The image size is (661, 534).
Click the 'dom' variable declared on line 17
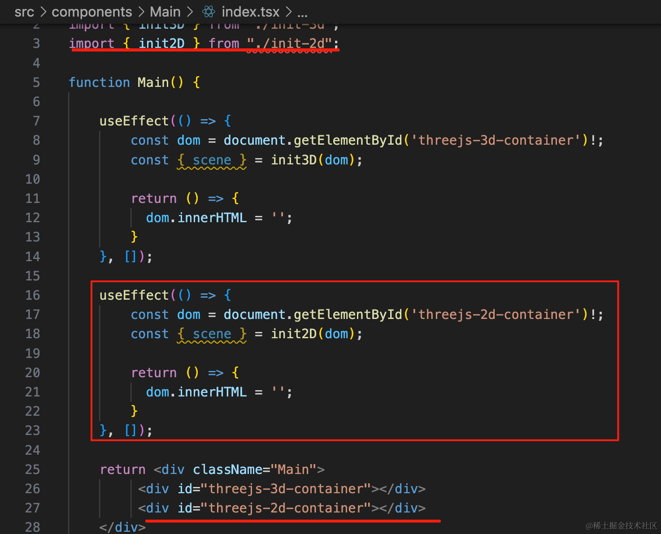[189, 314]
